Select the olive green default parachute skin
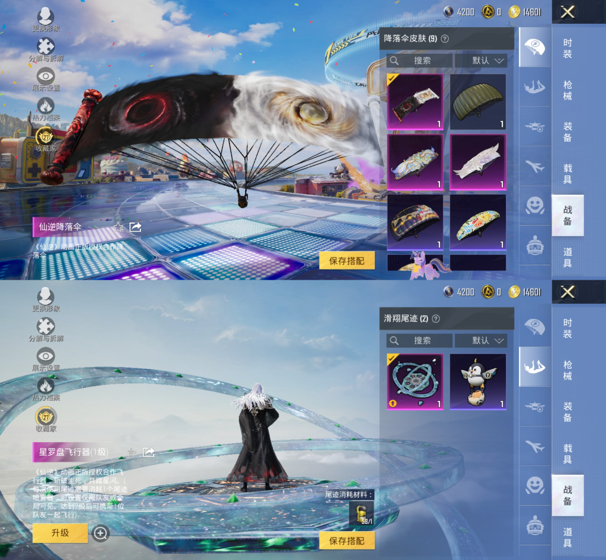 click(x=478, y=102)
